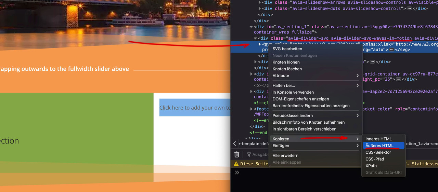Select the avia-divider-svg-waves-in-motion class line

(x=348, y=38)
